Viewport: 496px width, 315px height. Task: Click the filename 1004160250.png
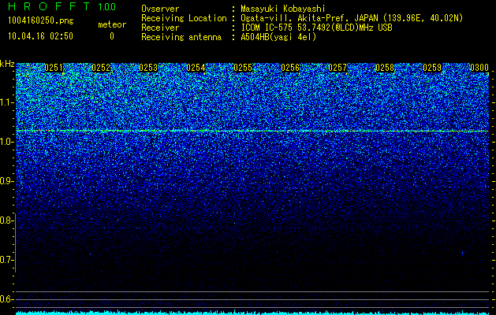[41, 20]
